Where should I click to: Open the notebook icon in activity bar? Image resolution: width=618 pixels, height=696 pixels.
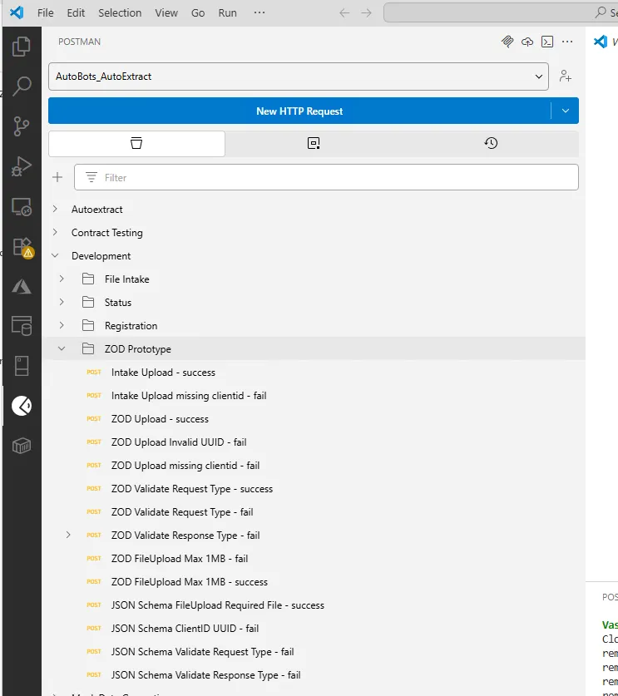(x=22, y=366)
